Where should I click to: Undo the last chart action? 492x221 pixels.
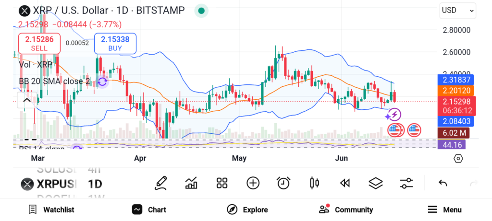(x=443, y=183)
